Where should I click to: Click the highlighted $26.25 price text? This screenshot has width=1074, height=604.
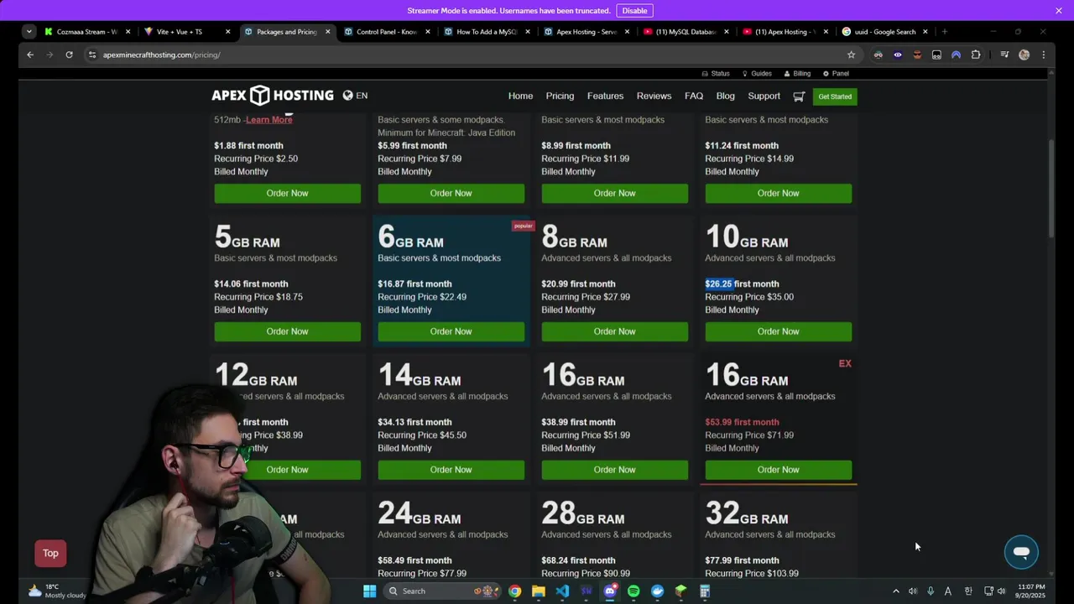(719, 284)
